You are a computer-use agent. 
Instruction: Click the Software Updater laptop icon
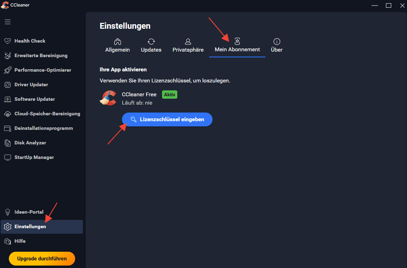[8, 99]
